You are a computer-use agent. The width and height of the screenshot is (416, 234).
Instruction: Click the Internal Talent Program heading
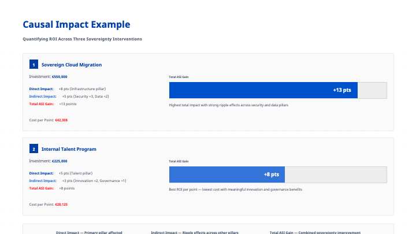[69, 149]
